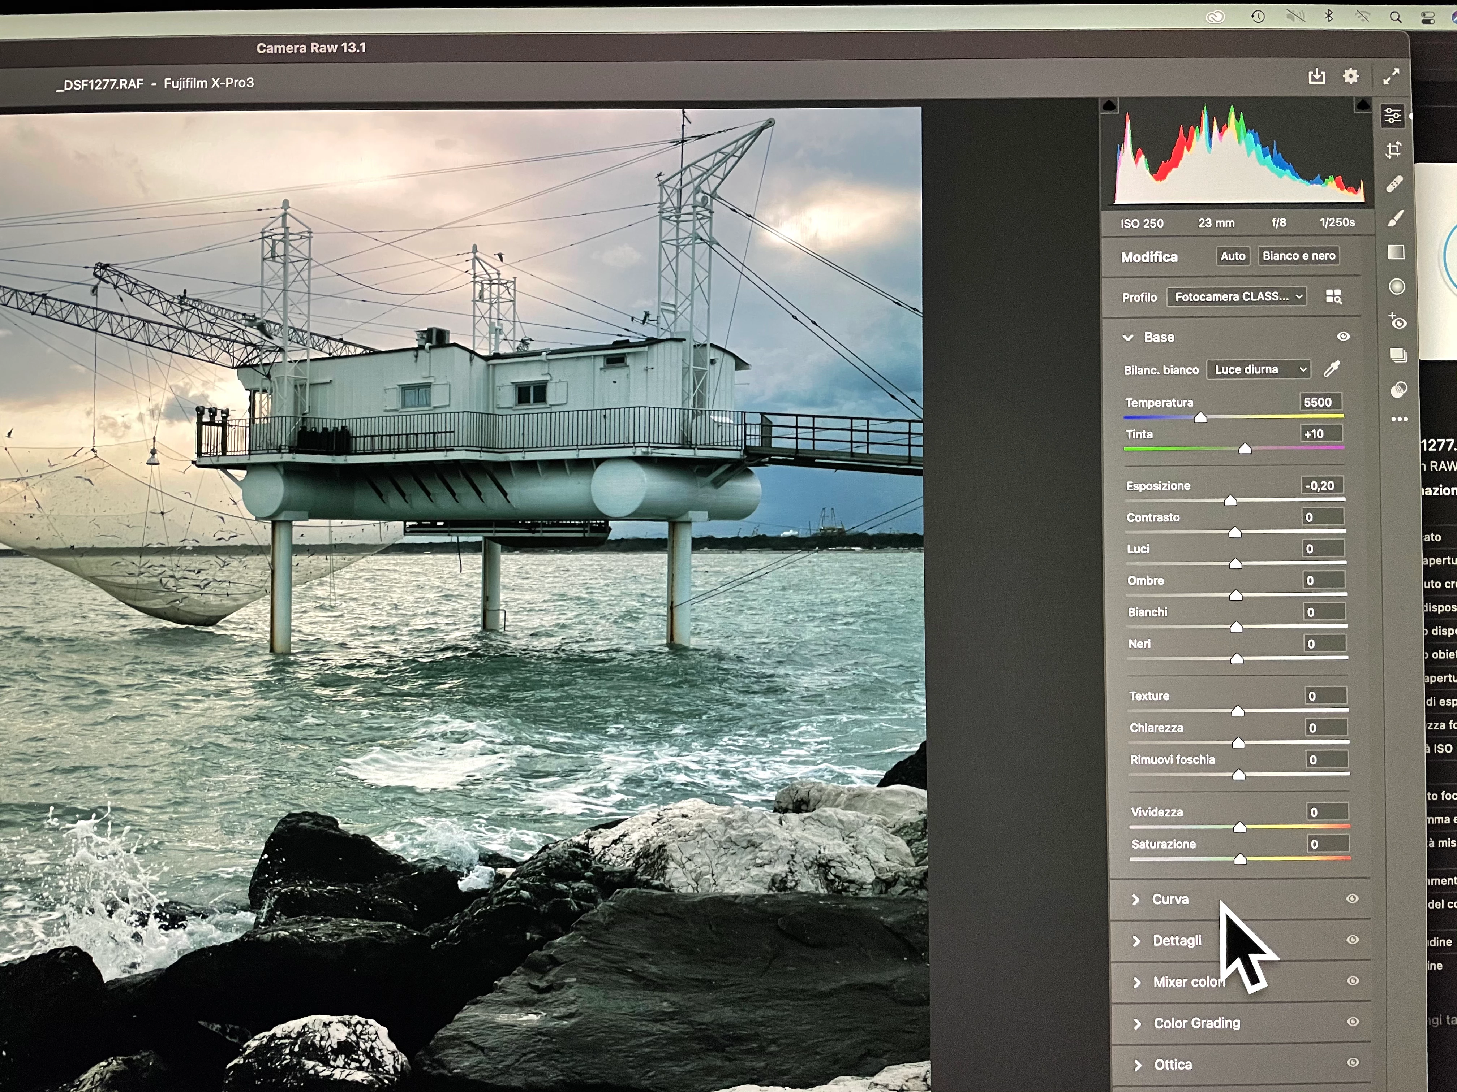Expand the Dettagli panel
This screenshot has height=1092, width=1457.
click(x=1176, y=941)
